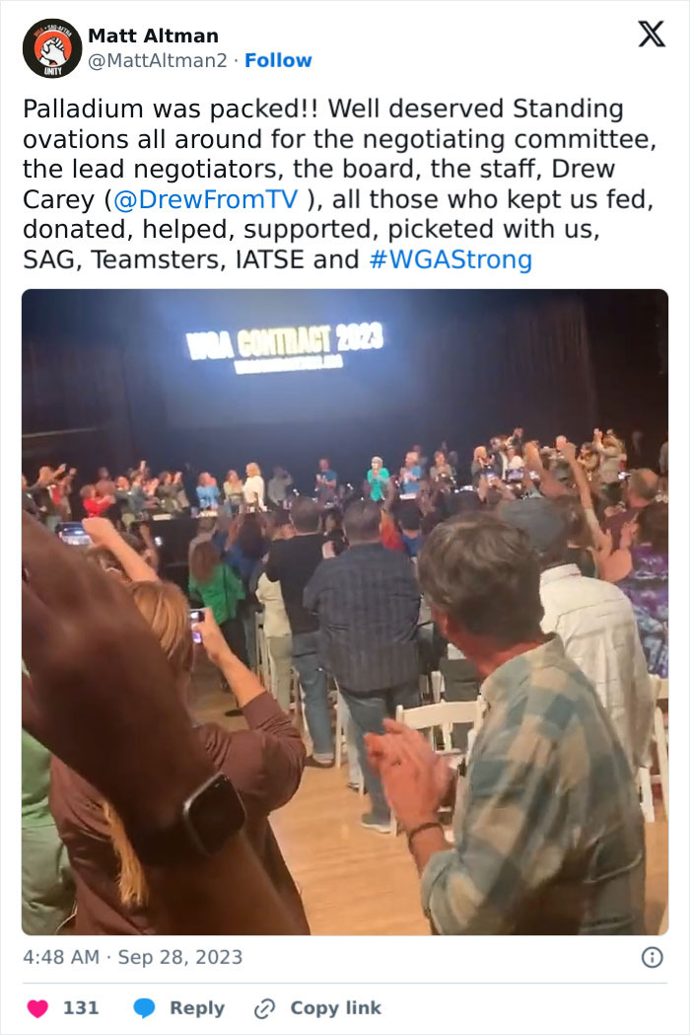
Task: Click the clapping man in the plaid shirt
Action: point(521,726)
